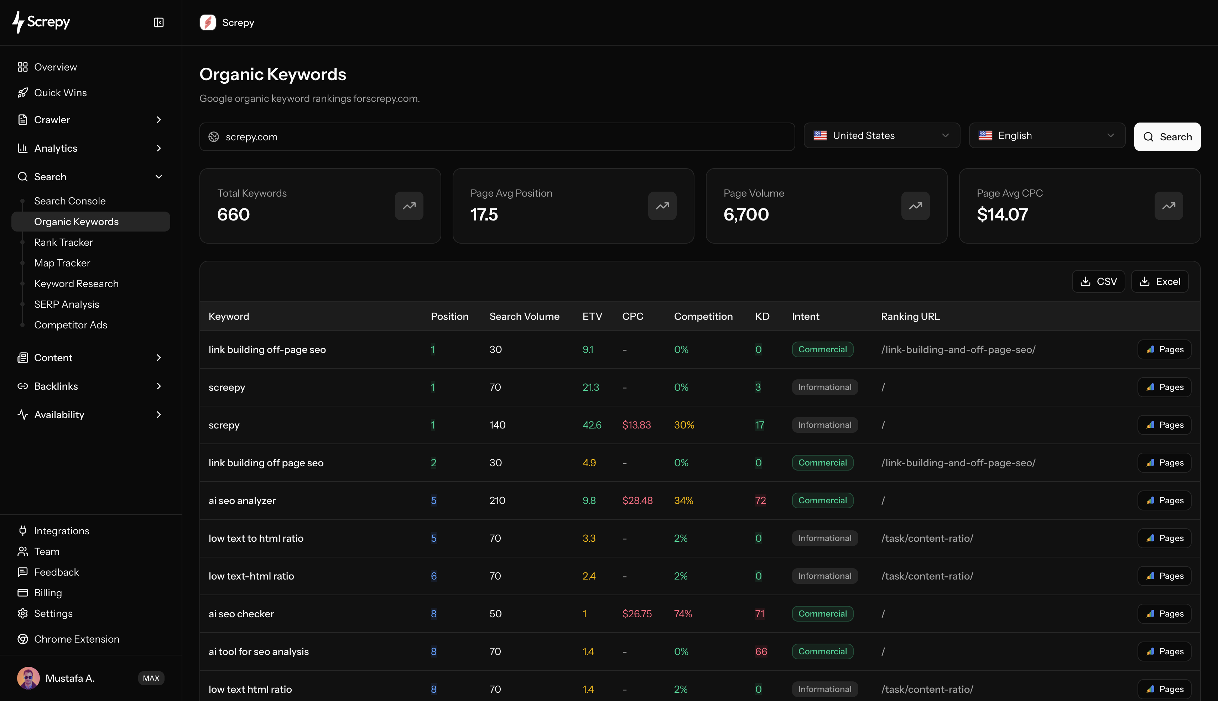This screenshot has width=1218, height=701.
Task: Click the Quick Wins rocket icon
Action: pos(23,93)
